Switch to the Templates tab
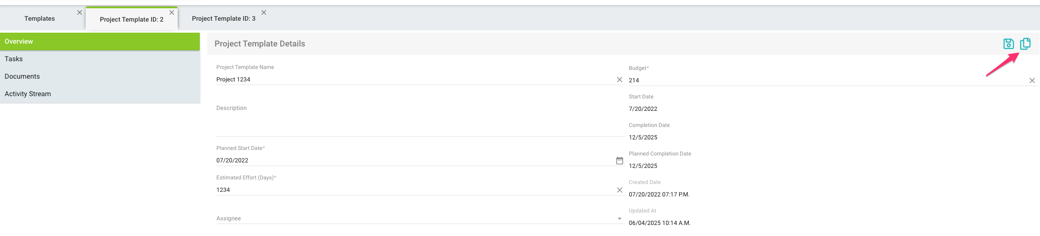1040x236 pixels. click(x=40, y=18)
